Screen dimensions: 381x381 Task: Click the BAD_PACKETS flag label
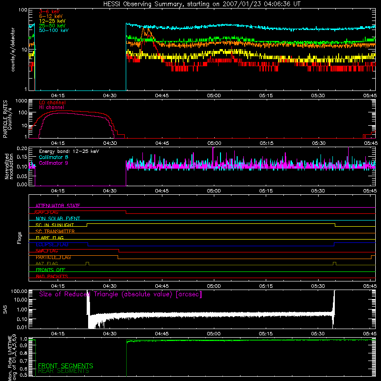52,277
